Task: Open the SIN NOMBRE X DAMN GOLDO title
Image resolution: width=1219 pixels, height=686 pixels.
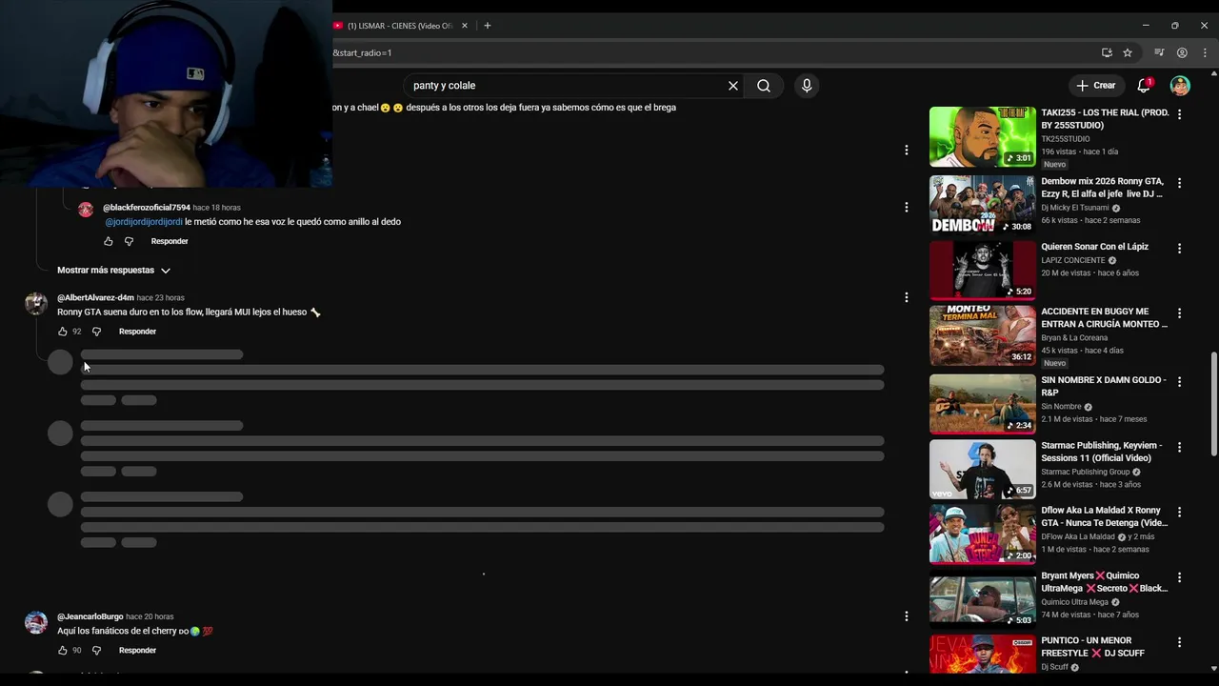Action: [x=1104, y=386]
